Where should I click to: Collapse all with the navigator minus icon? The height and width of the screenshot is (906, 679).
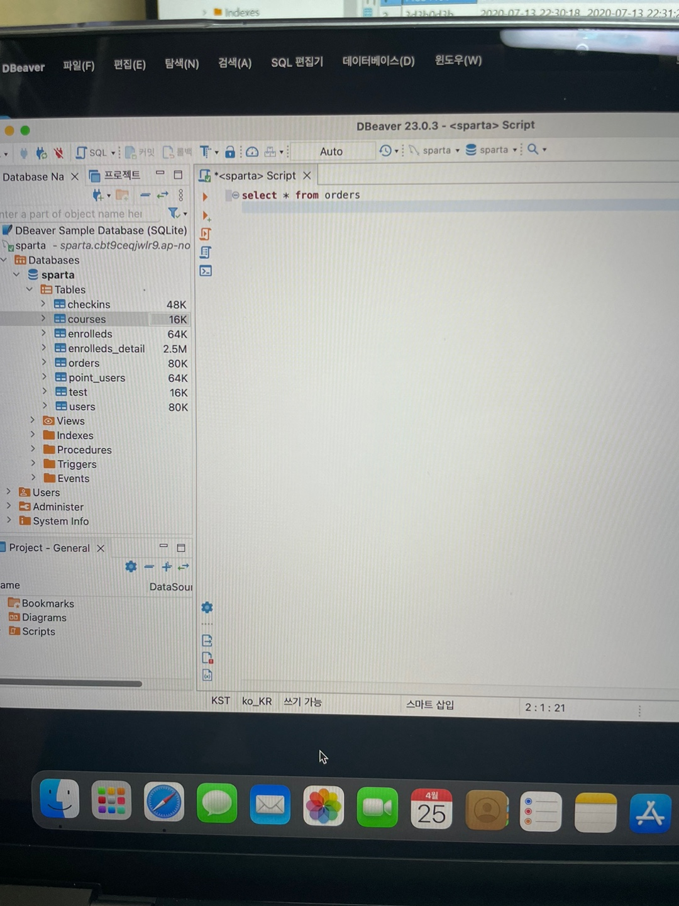(x=145, y=195)
